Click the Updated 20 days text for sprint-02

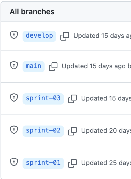[x=106, y=131]
